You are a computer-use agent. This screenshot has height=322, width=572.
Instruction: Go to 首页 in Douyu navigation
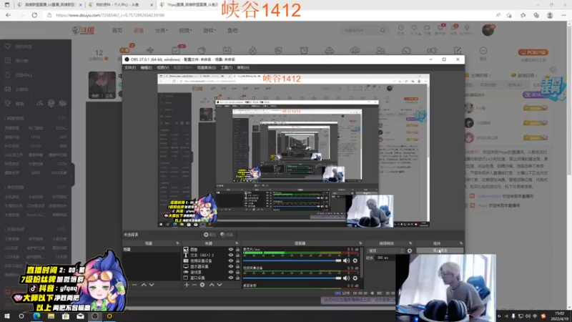tap(117, 31)
